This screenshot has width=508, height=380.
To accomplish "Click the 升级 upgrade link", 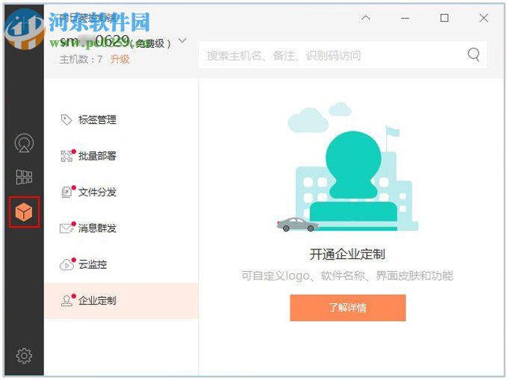I will coord(120,59).
